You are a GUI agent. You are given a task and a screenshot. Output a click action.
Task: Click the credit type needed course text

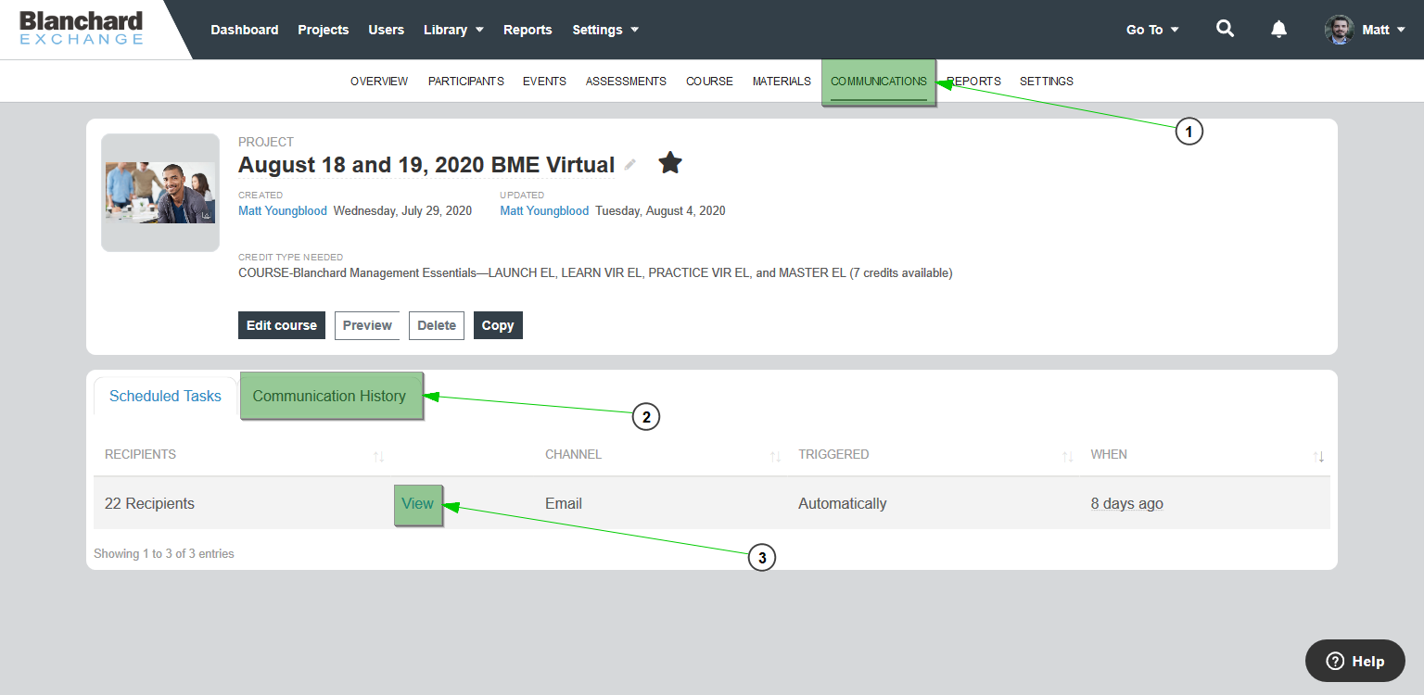pos(595,273)
